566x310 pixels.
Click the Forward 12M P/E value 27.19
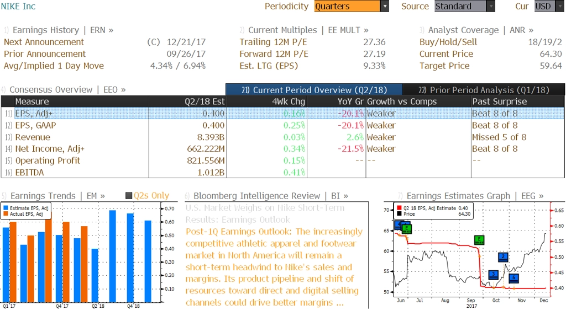point(374,54)
